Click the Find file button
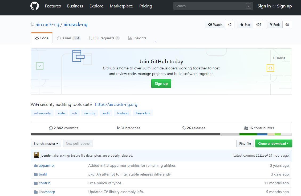Screen dimensions: 301x196 (x=245, y=144)
